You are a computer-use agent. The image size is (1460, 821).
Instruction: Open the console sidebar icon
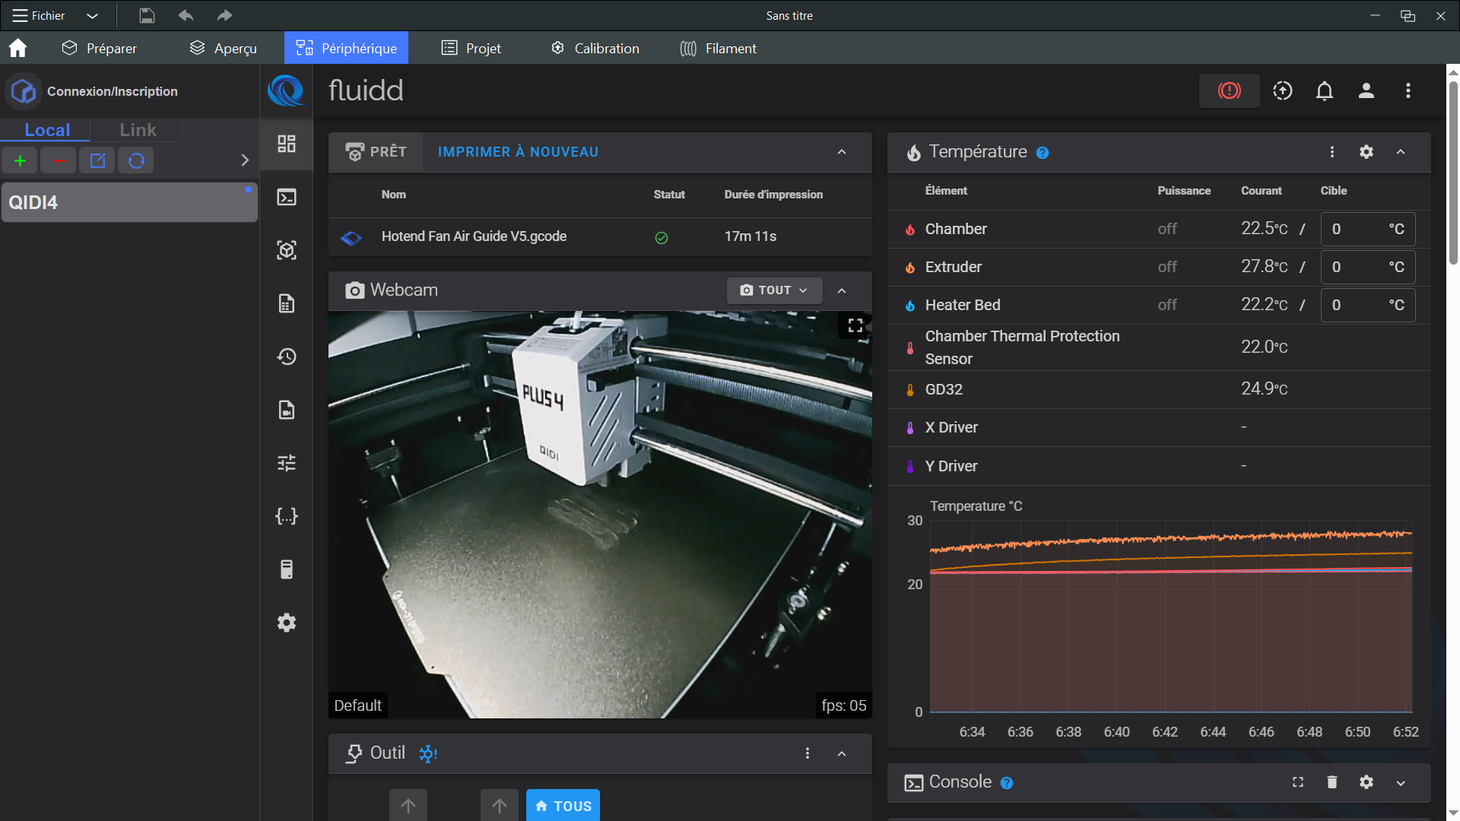[x=287, y=198]
